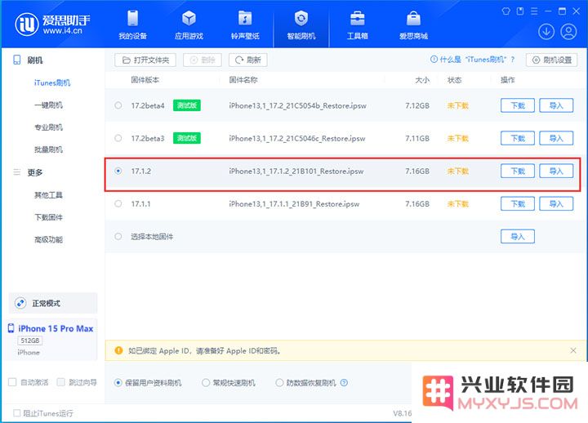Screen dimensions: 588x423
Task: Select the 17.1.1 firmware radio button
Action: tap(118, 203)
